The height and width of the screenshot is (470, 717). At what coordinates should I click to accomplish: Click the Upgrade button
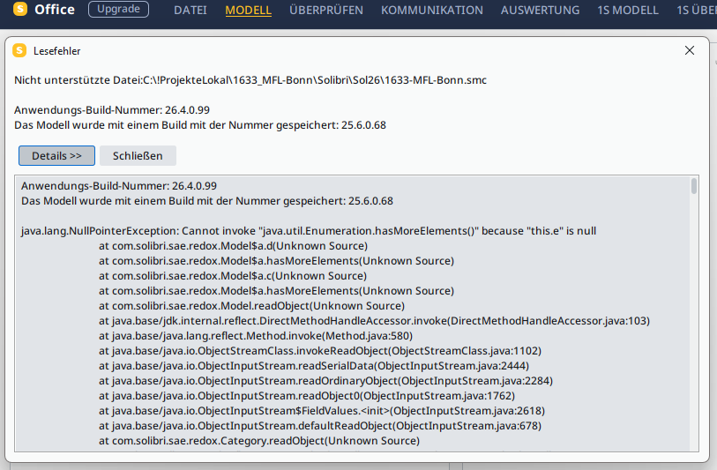click(x=118, y=9)
